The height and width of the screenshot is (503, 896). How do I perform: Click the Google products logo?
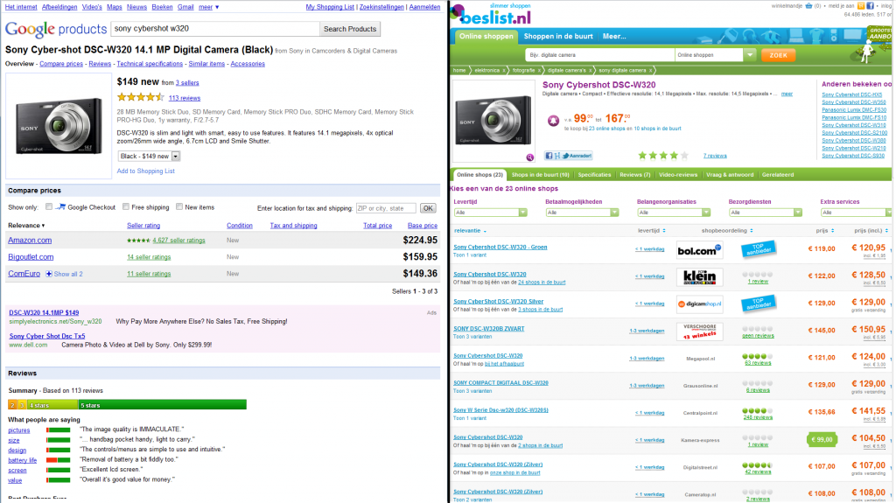(x=55, y=30)
